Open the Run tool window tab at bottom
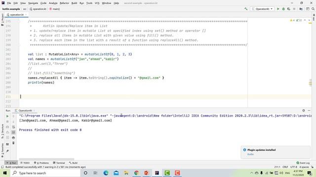 tap(11, 163)
